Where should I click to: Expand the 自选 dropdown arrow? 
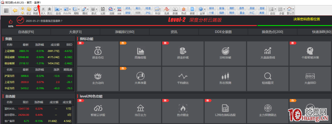coord(61,9)
